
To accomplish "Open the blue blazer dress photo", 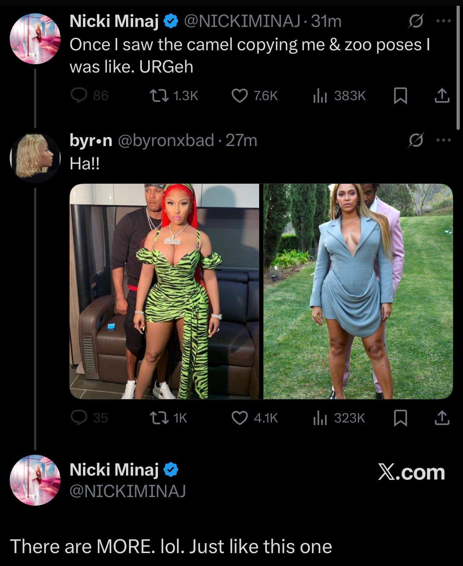I will coord(358,291).
